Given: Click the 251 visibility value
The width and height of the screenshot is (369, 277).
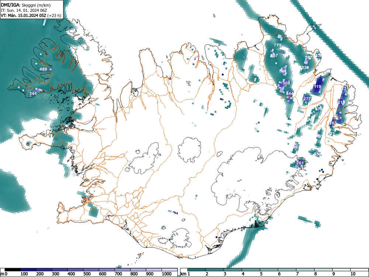Looking at the screenshot, I should click(x=345, y=88).
